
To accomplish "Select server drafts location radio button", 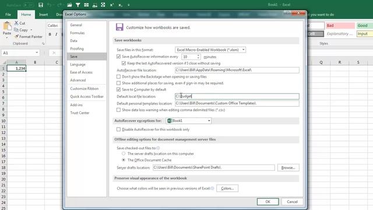I will (x=124, y=153).
